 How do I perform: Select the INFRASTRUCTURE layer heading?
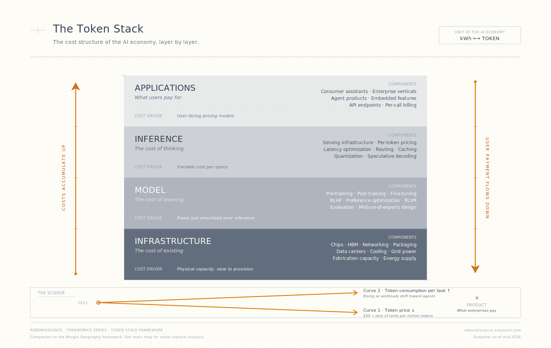coord(173,241)
